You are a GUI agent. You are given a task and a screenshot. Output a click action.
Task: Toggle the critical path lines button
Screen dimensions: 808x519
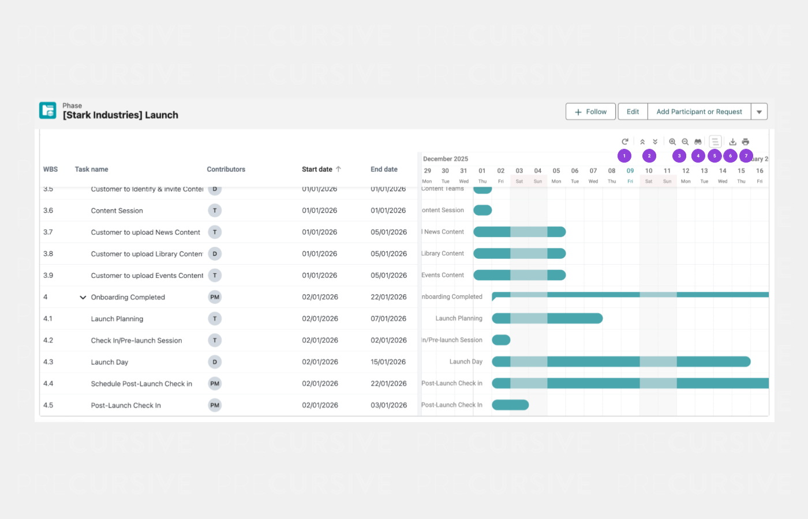(715, 142)
